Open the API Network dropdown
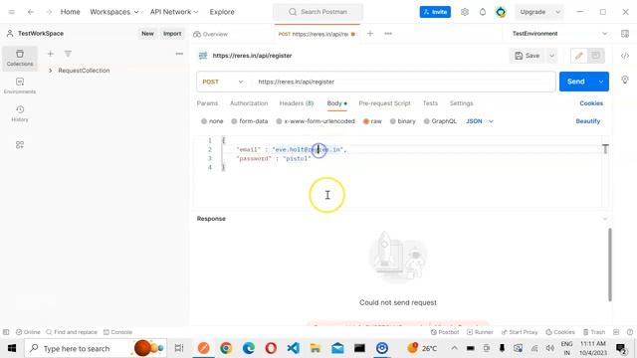637x358 pixels. (x=174, y=12)
